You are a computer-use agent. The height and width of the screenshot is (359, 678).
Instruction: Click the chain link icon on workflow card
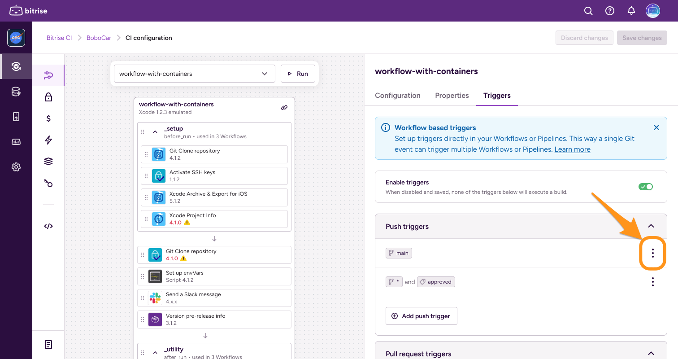click(x=284, y=108)
